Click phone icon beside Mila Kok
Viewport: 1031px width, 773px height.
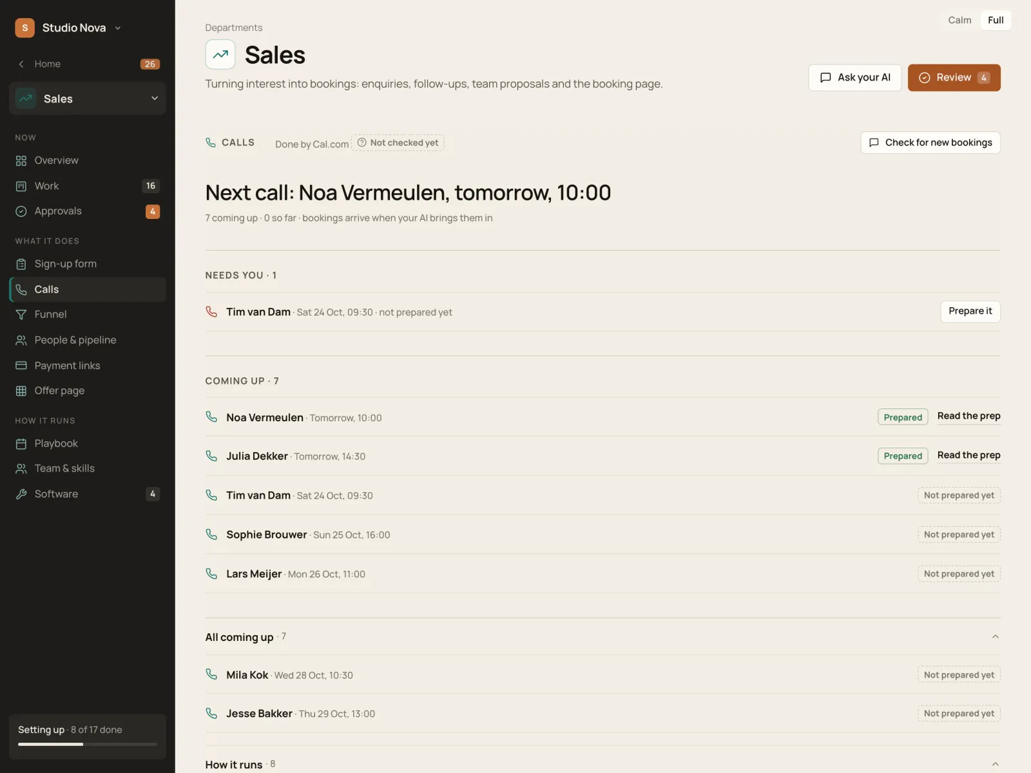pos(211,674)
